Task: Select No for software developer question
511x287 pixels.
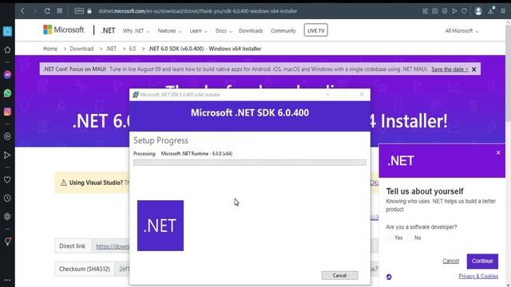Action: (410, 238)
